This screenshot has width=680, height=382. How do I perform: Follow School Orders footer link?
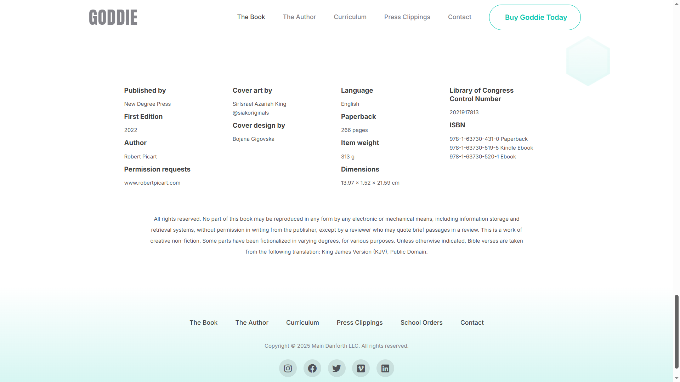421,323
